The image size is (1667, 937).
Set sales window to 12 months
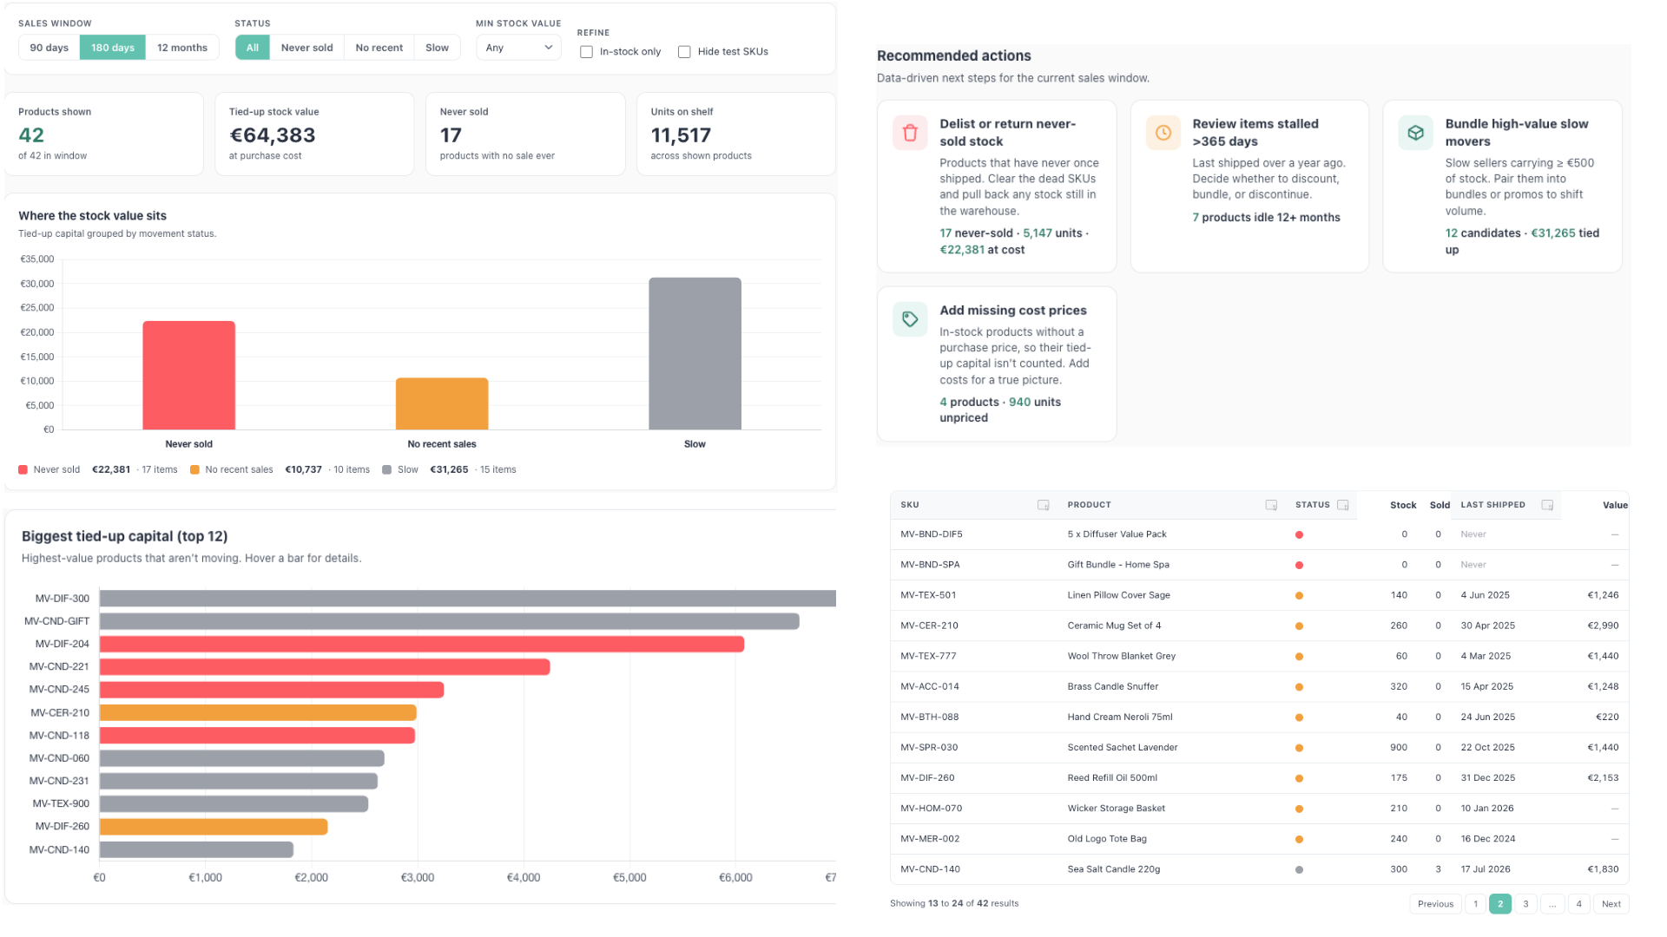coord(182,48)
